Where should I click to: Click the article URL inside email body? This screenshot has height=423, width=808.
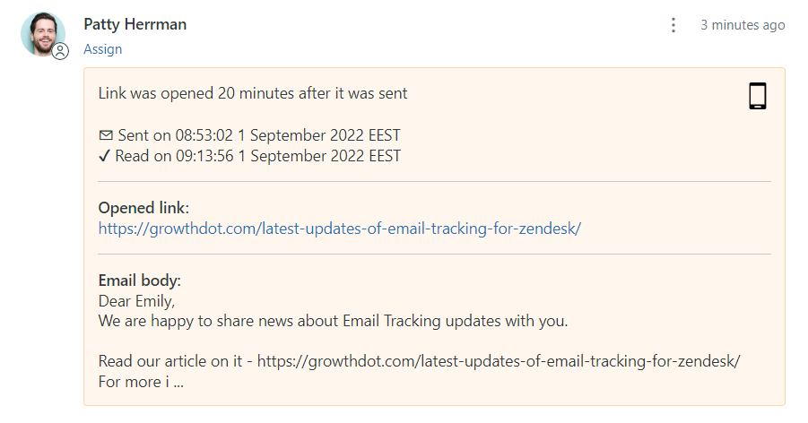tap(499, 360)
